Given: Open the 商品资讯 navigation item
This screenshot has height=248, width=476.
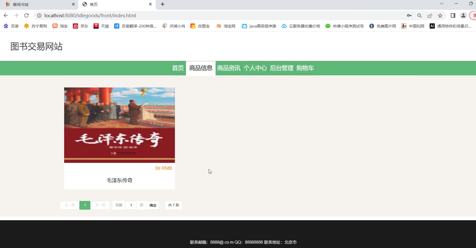Looking at the screenshot, I should (229, 68).
